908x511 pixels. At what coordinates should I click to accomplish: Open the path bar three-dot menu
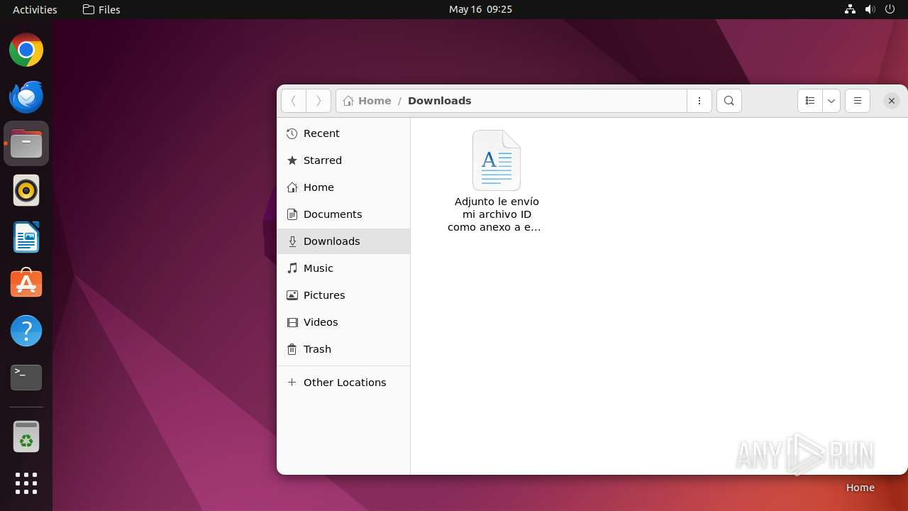699,101
